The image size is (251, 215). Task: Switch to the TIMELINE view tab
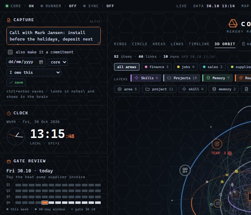[199, 44]
